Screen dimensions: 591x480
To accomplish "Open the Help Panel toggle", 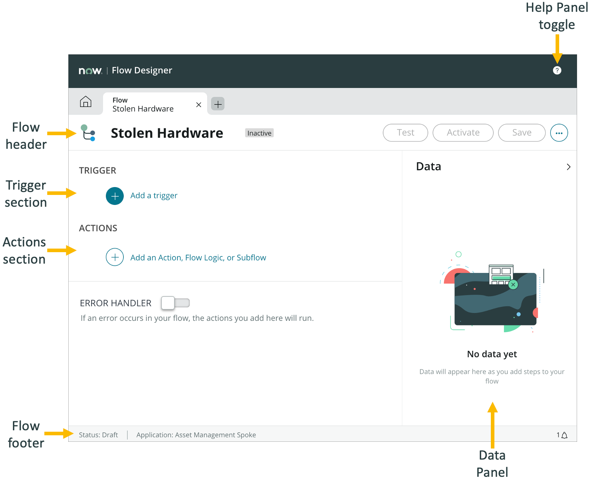I will pyautogui.click(x=557, y=70).
